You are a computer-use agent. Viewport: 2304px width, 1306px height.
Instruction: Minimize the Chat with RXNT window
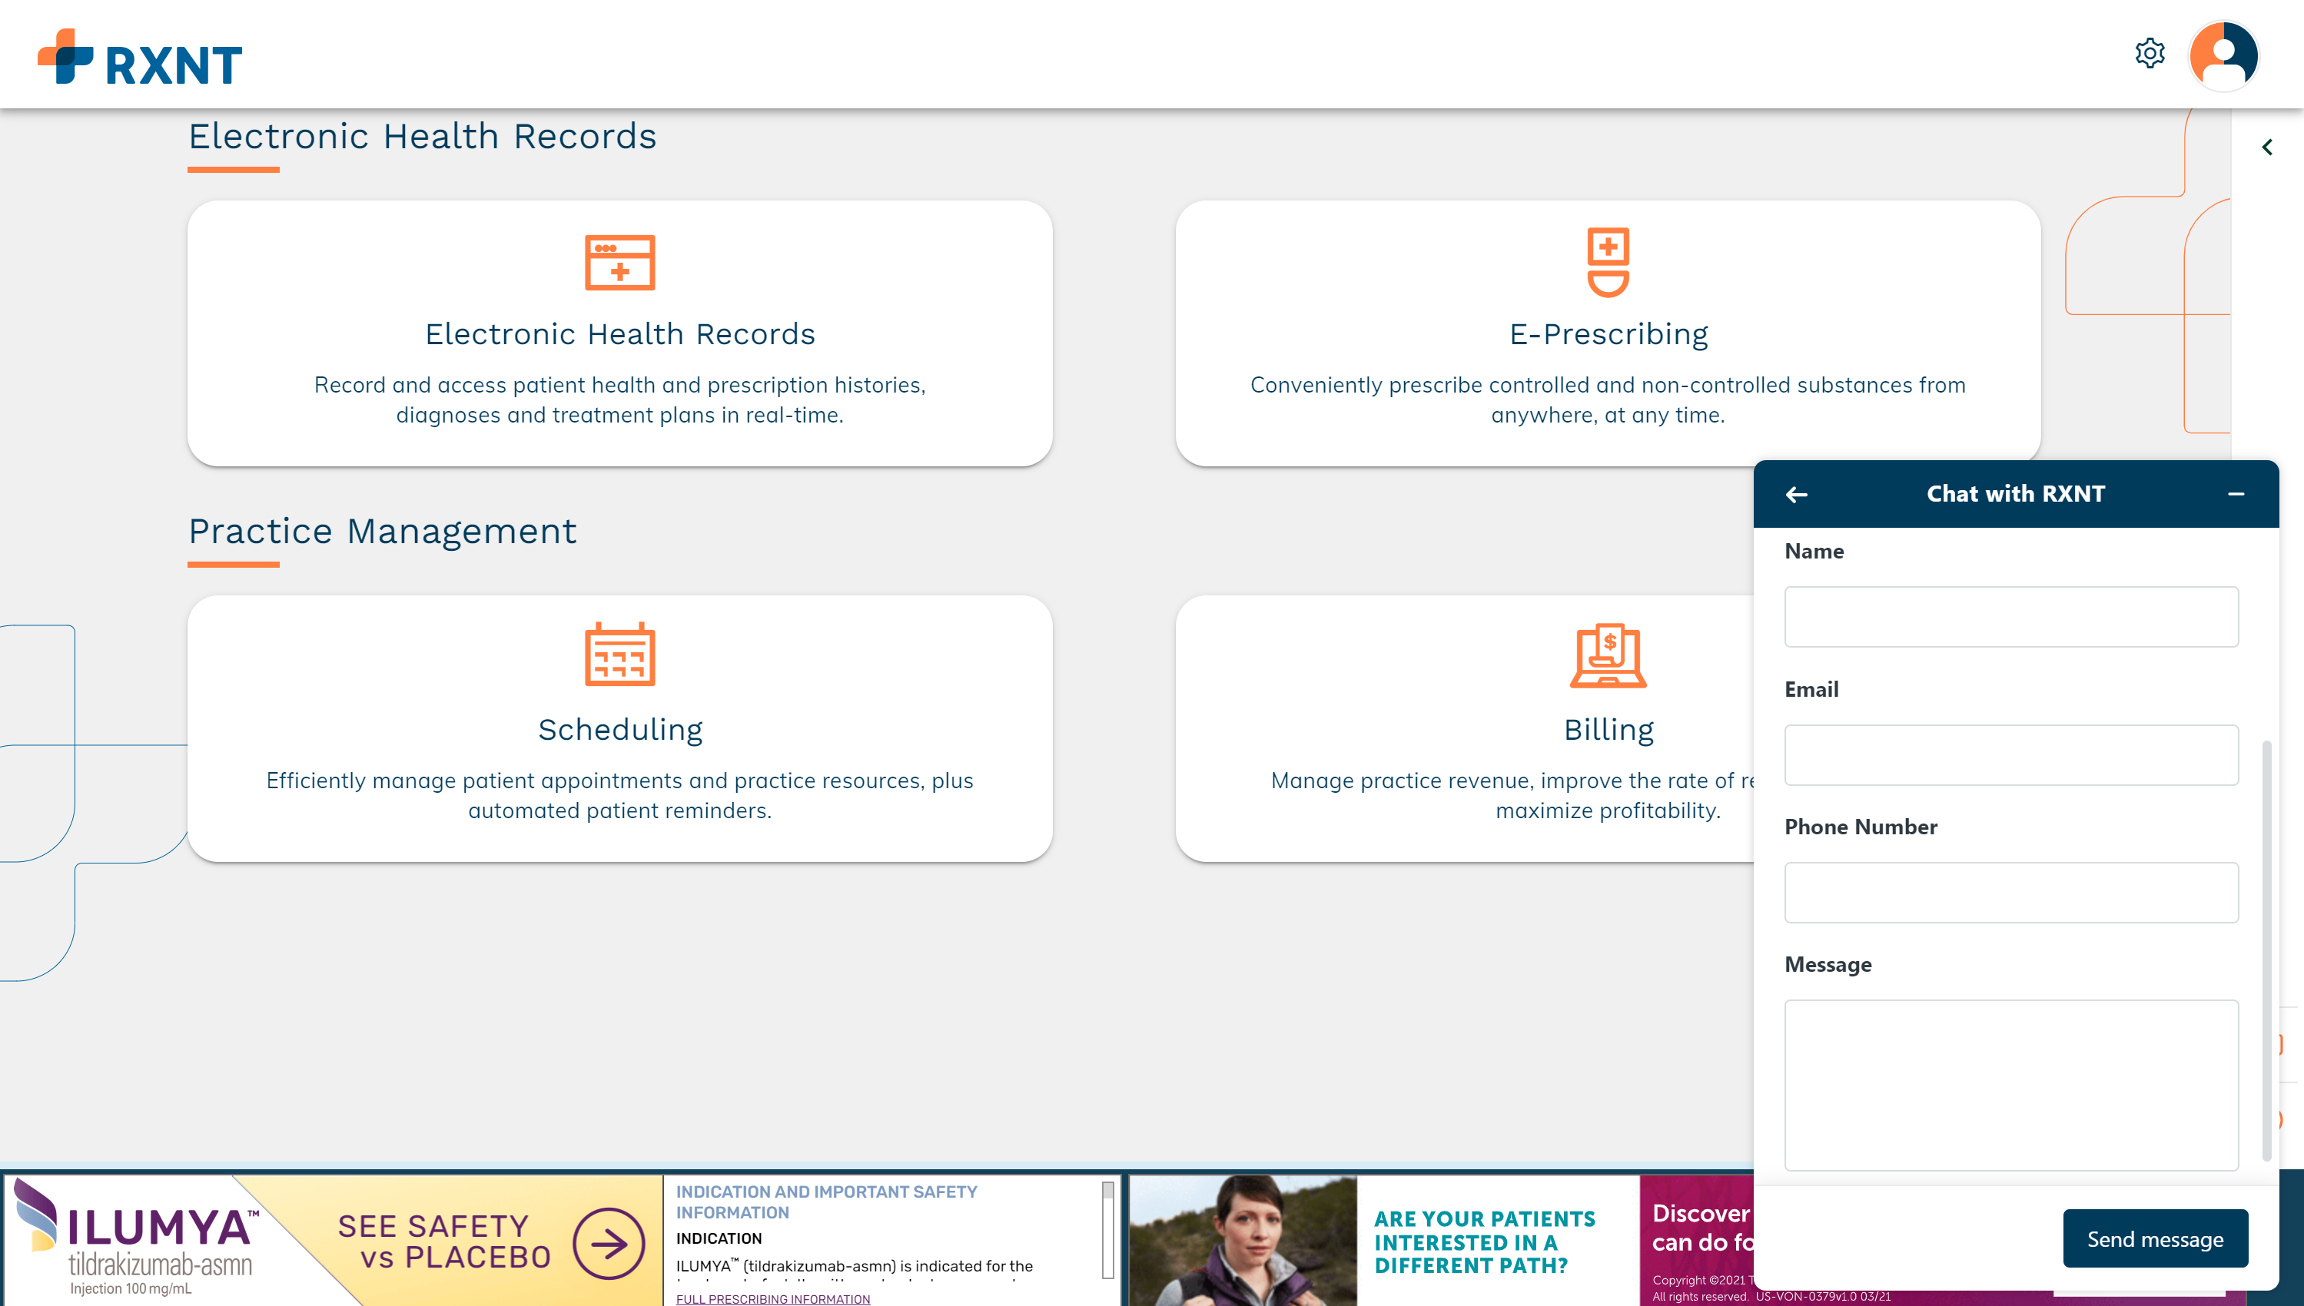click(2236, 494)
